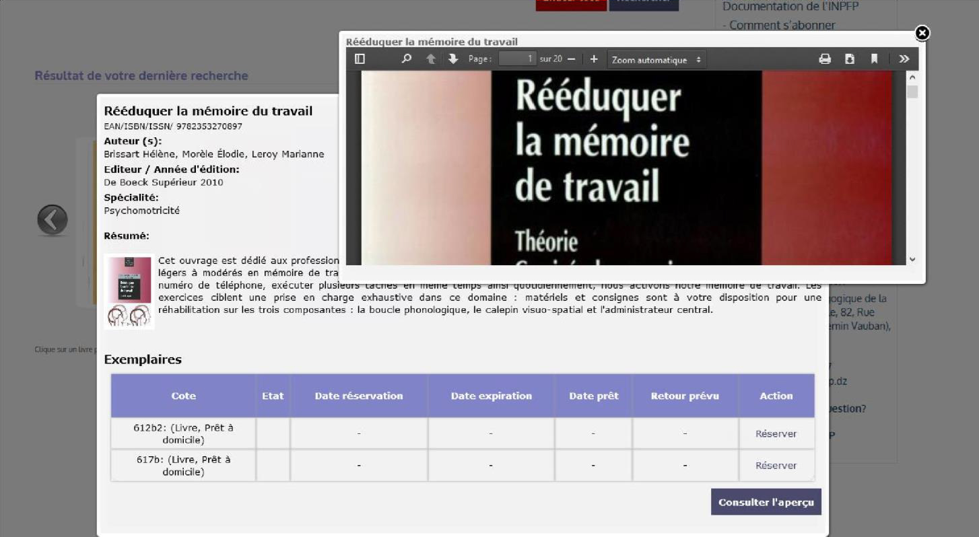Viewport: 979px width, 537px height.
Task: Click the Comment s'abonner link
Action: click(x=782, y=25)
